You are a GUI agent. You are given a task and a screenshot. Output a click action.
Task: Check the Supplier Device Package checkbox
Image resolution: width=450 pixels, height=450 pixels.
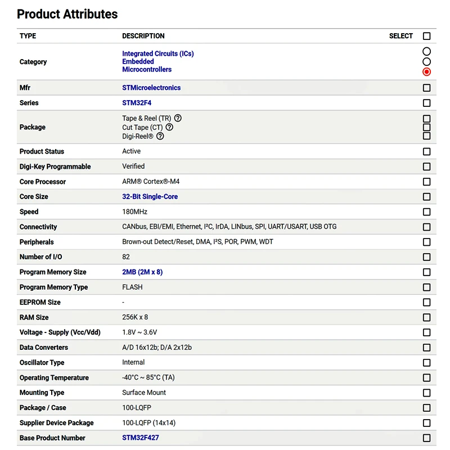coord(427,423)
